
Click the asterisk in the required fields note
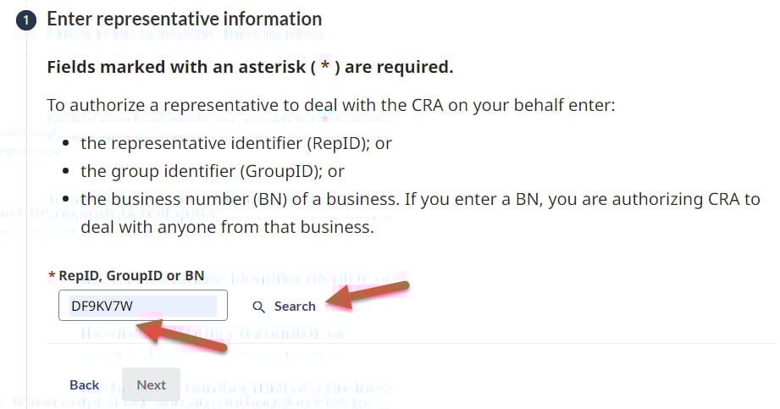324,67
